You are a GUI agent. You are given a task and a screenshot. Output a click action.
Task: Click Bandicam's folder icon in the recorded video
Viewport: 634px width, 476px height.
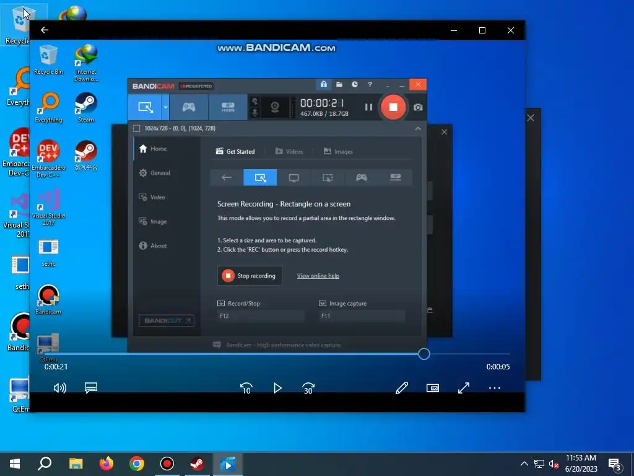(339, 84)
